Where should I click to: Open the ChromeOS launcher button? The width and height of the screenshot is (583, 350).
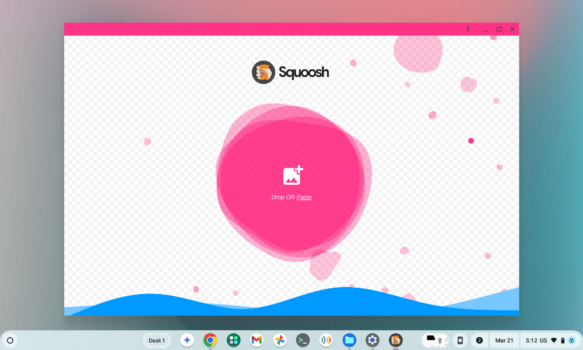click(10, 340)
